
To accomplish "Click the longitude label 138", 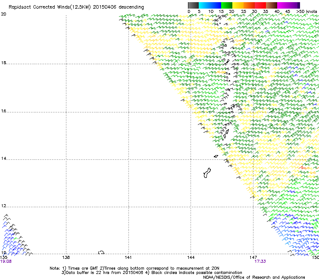I will [66, 258].
